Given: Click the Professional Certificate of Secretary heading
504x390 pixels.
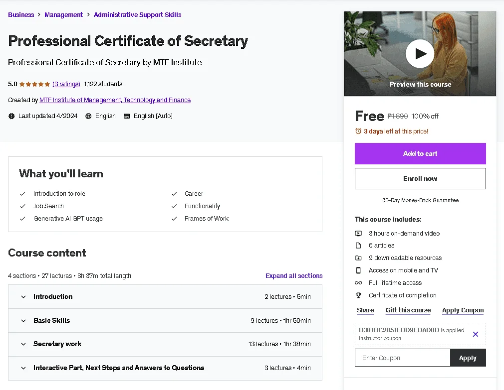Looking at the screenshot, I should (x=128, y=41).
